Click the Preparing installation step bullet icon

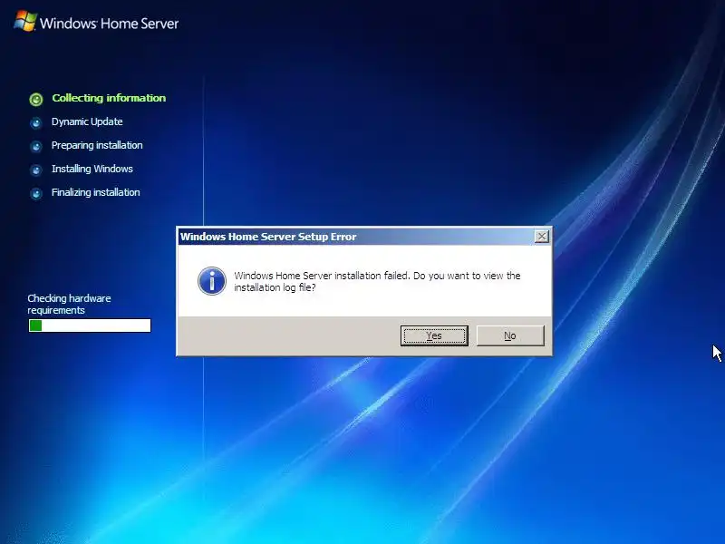tap(36, 147)
